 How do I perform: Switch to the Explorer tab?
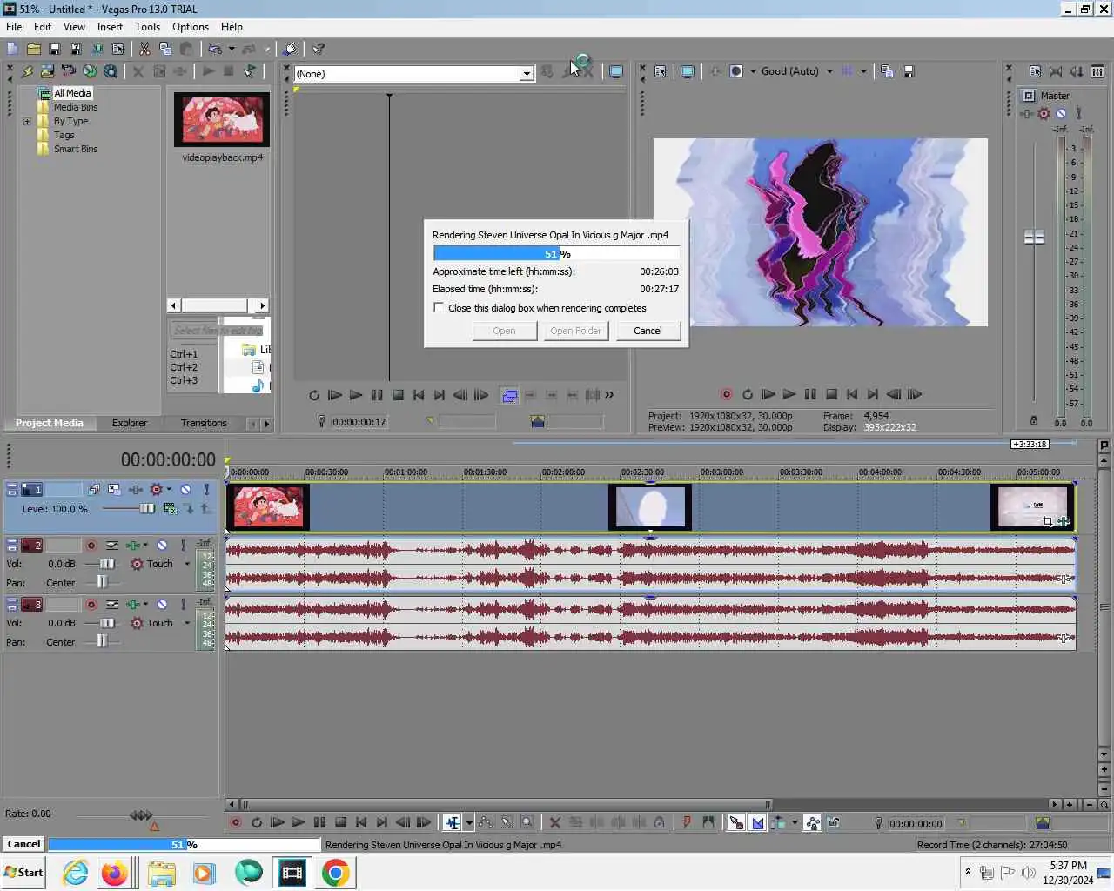(130, 423)
